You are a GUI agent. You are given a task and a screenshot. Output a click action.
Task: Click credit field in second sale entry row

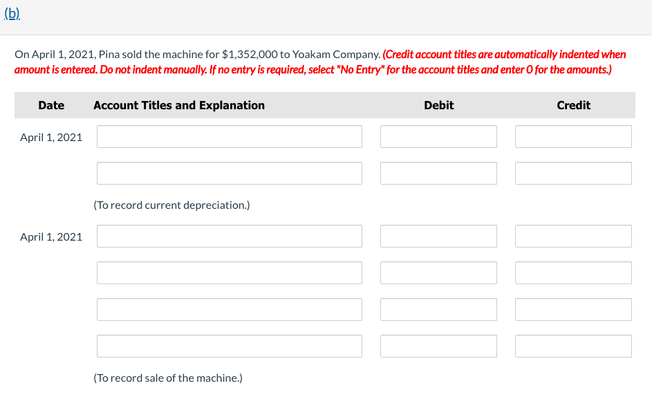573,272
